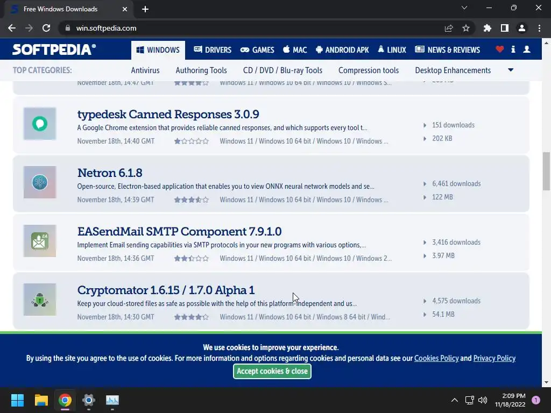The image size is (551, 413).
Task: Click the page vertical scrollbar thumb
Action: [x=546, y=171]
